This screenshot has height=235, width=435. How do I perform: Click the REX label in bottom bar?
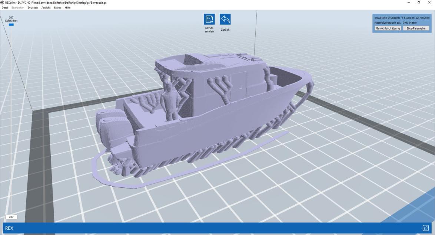9,228
